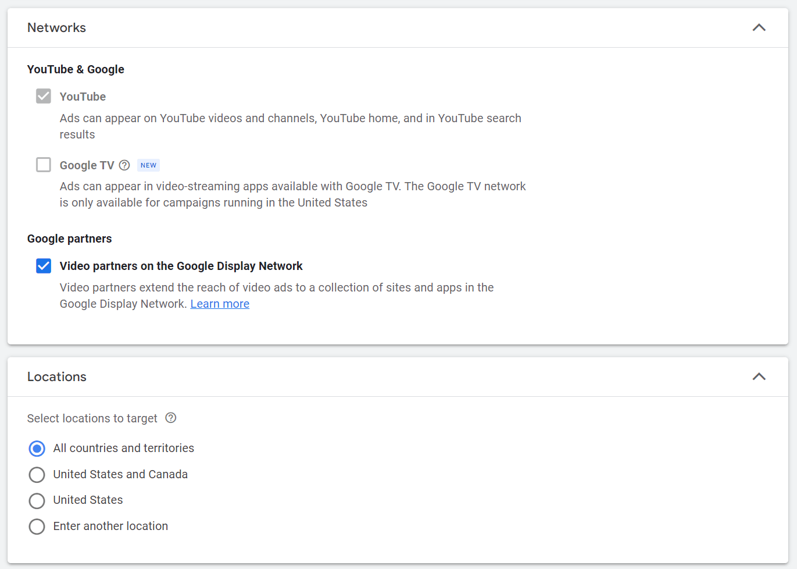
Task: Click the YouTube network label
Action: [x=82, y=96]
